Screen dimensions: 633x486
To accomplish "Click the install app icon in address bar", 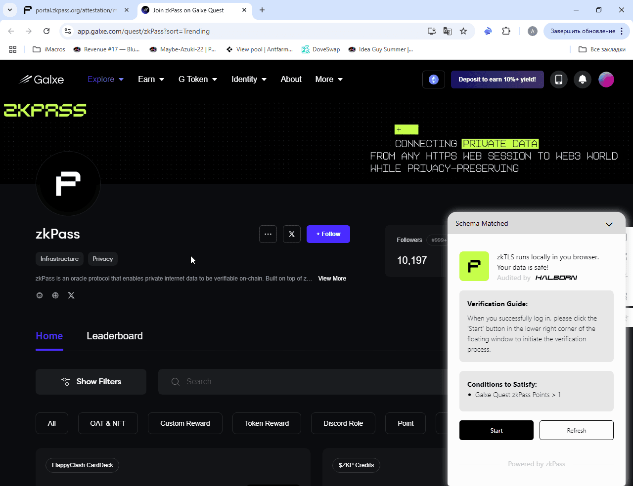I will tap(432, 31).
